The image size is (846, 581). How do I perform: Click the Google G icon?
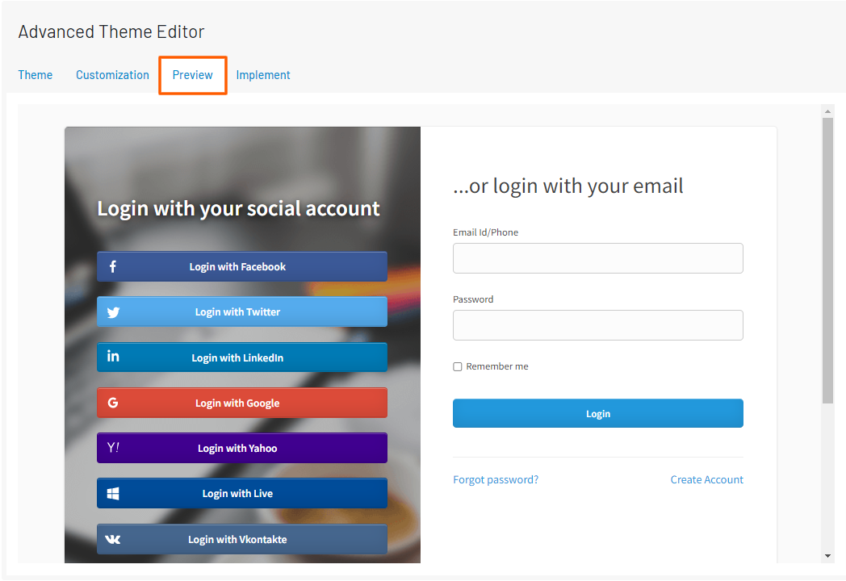[113, 403]
